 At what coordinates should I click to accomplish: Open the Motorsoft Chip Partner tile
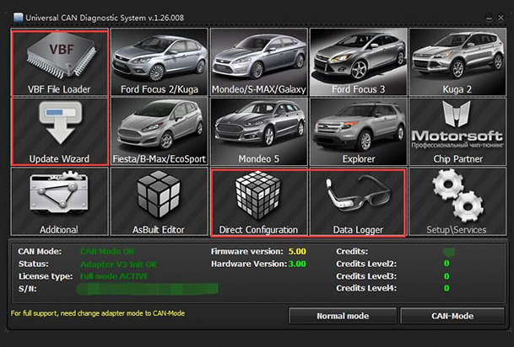coord(457,131)
